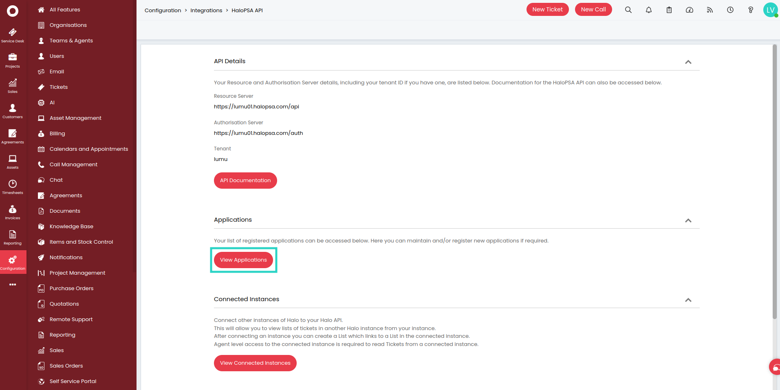Open the notifications bell icon

click(648, 10)
